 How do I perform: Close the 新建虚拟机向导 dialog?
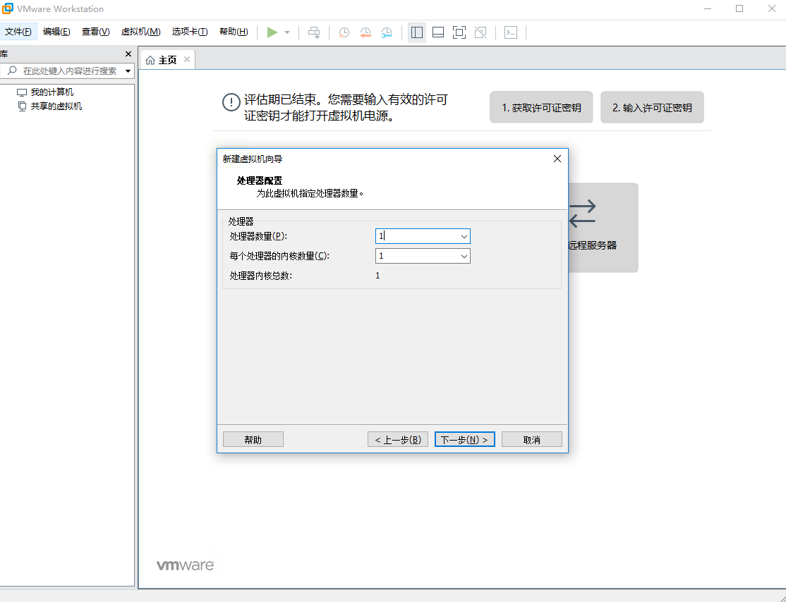(x=557, y=159)
